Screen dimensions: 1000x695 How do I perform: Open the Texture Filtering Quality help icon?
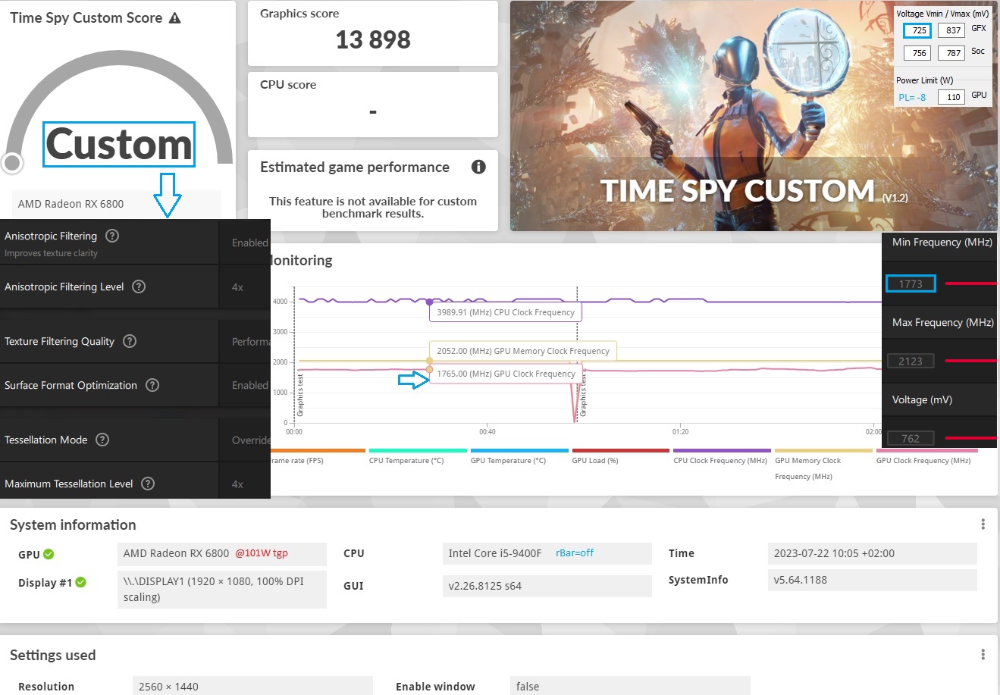click(x=130, y=341)
